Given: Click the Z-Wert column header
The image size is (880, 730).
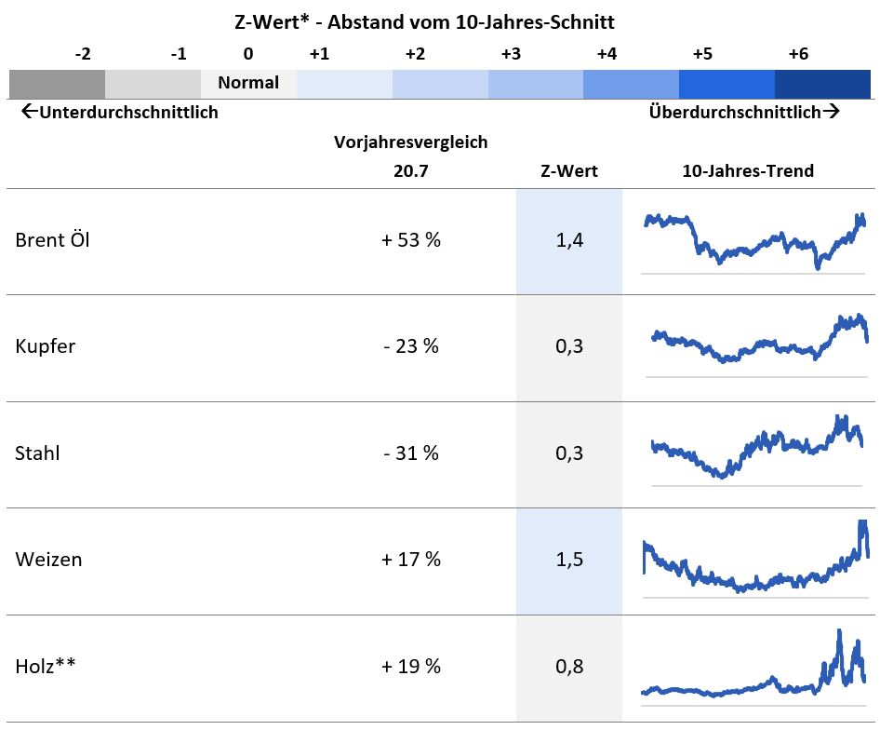Looking at the screenshot, I should pyautogui.click(x=569, y=171).
